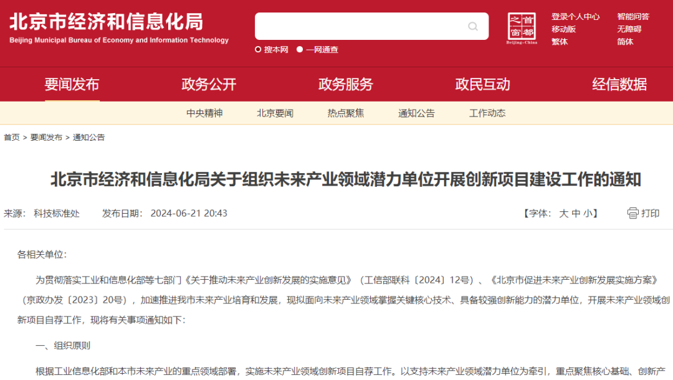Open the 经信数据 navigation item
The width and height of the screenshot is (673, 380).
619,84
